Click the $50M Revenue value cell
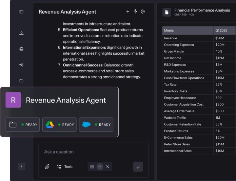236x181 pixels. pos(220,38)
